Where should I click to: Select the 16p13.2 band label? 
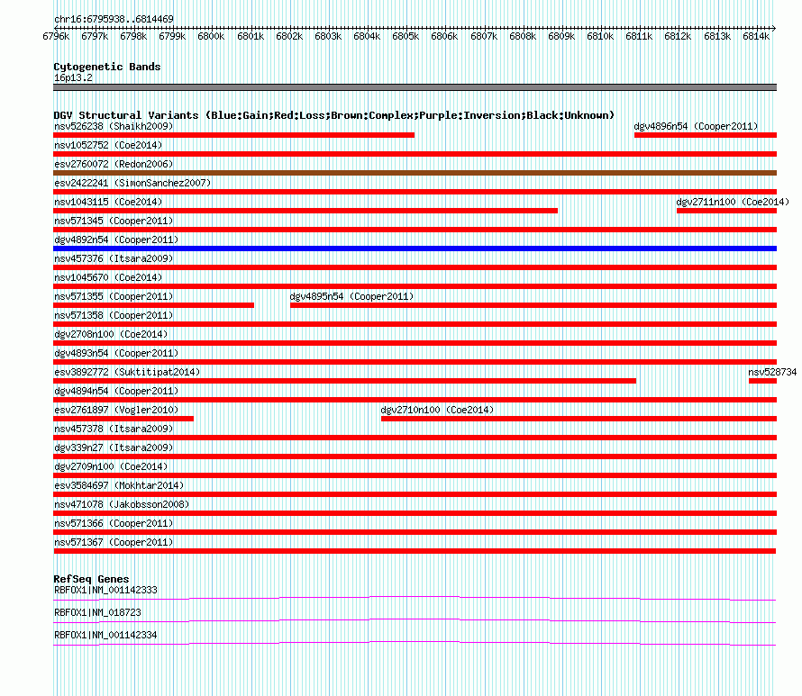73,77
